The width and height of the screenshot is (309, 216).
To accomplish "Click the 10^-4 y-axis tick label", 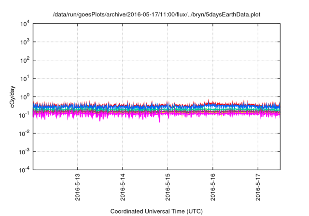I will pyautogui.click(x=24, y=170).
